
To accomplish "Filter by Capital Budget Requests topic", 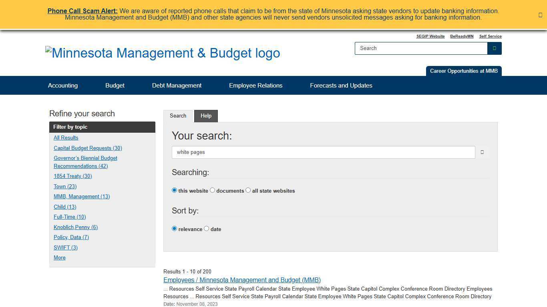I will [x=88, y=148].
